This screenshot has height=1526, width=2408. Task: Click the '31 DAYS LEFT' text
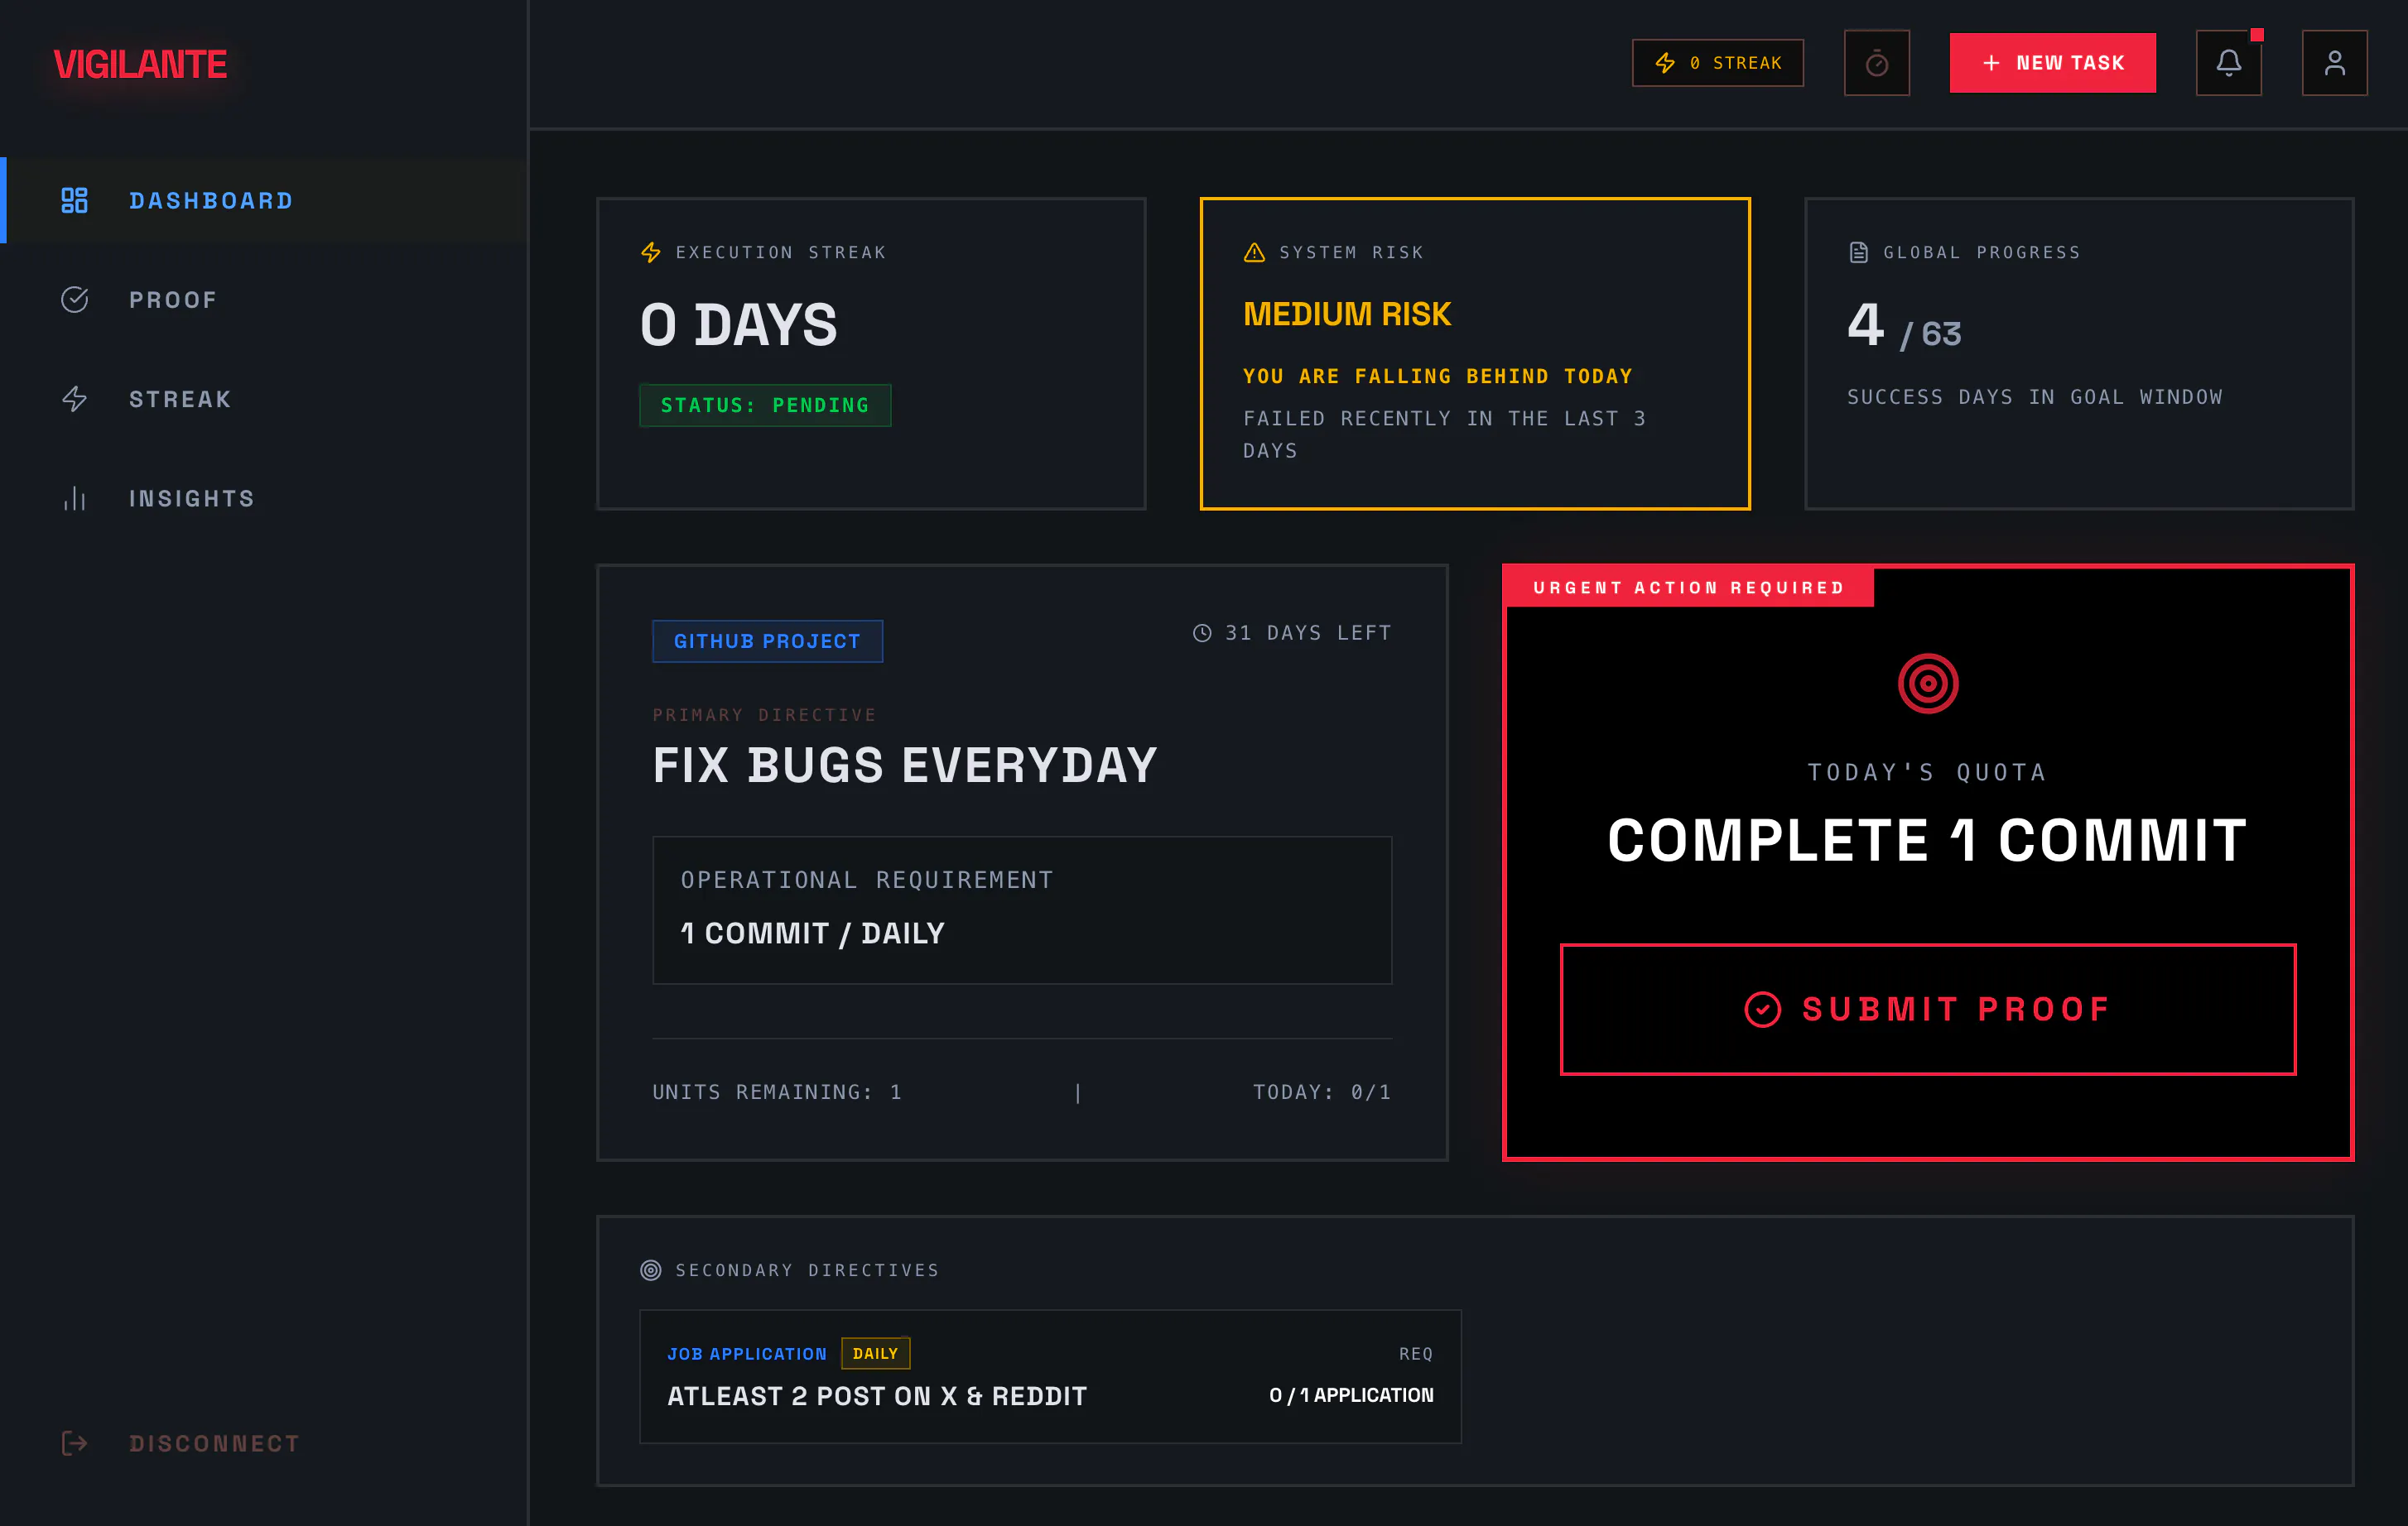(1308, 632)
